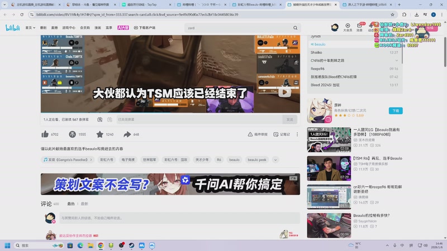
Task: Open the browser extensions puzzle icon
Action: (404, 15)
